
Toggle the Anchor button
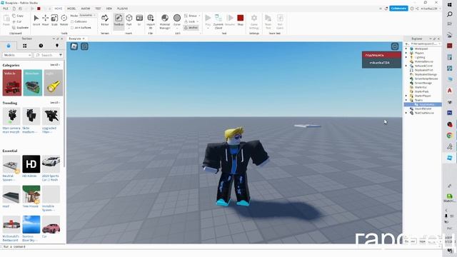(191, 27)
